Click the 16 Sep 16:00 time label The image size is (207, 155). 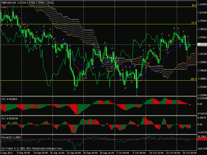coord(57,153)
